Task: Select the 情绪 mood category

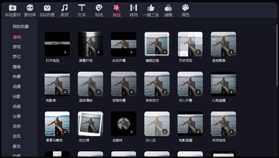Action: click(x=17, y=67)
